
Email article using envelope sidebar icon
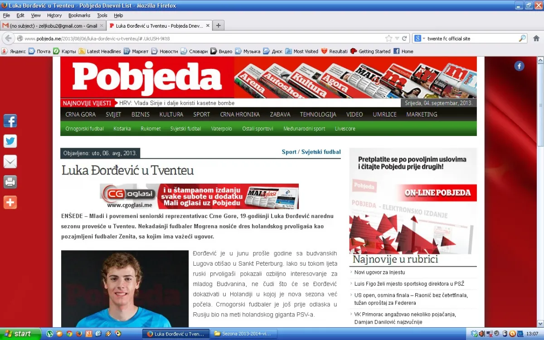tap(10, 161)
